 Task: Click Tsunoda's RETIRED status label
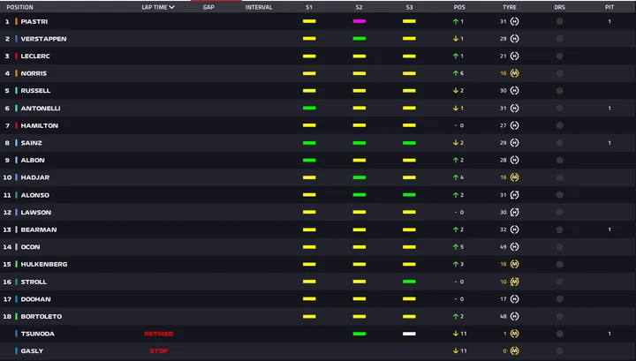pos(159,334)
